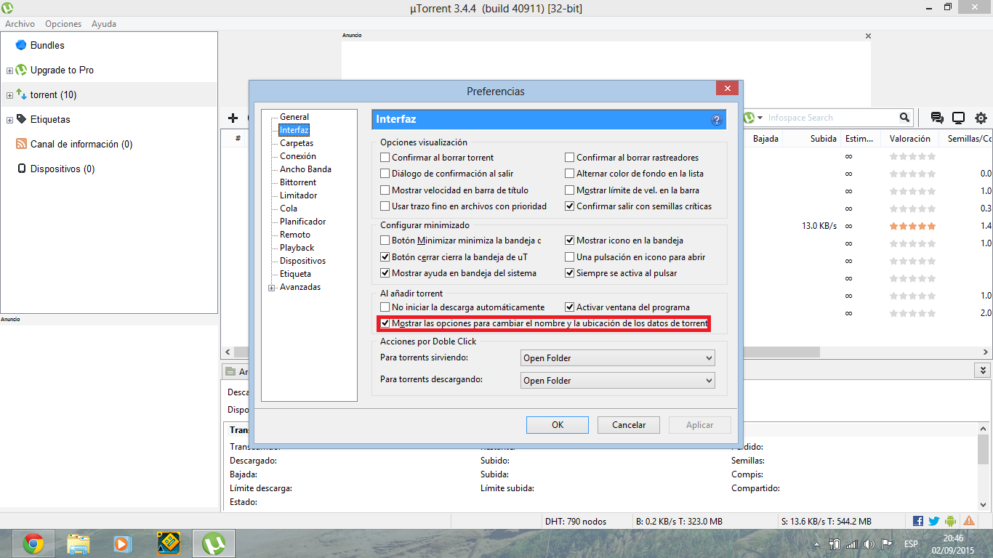The image size is (993, 558).
Task: Select Carpetas in preferences tree
Action: coord(297,143)
